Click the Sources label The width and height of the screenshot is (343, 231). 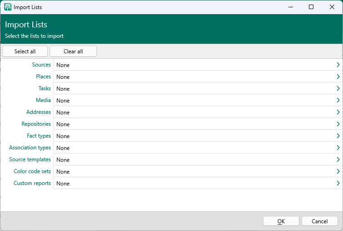coord(41,65)
